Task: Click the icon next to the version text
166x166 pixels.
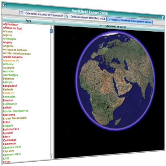Action: [163, 18]
